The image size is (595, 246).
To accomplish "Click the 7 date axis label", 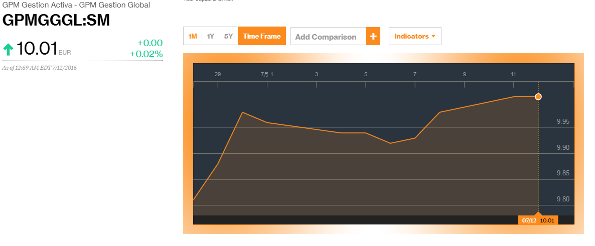I will [415, 74].
